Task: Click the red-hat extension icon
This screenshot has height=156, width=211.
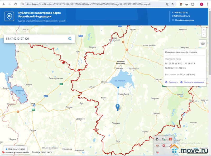Action: coord(181,4)
